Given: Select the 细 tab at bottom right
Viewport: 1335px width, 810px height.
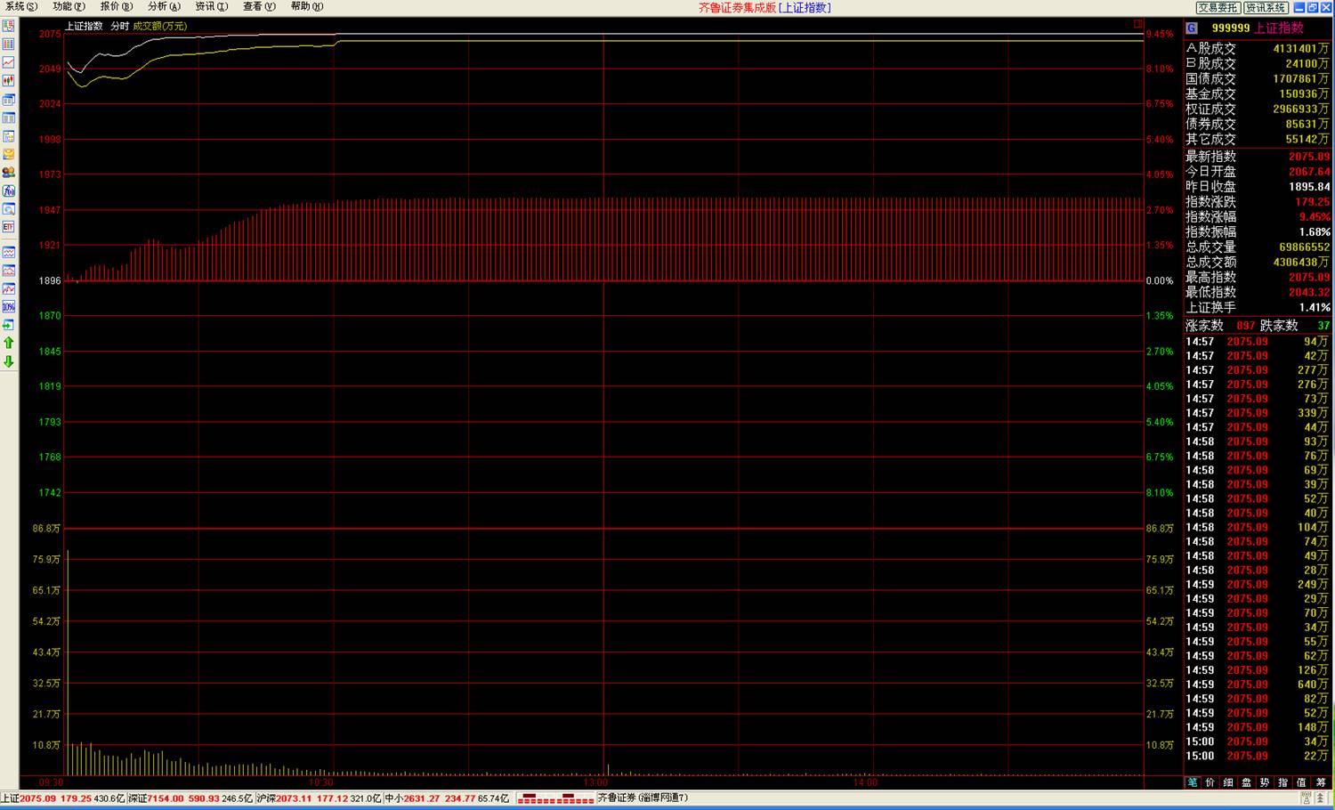Looking at the screenshot, I should (1228, 782).
